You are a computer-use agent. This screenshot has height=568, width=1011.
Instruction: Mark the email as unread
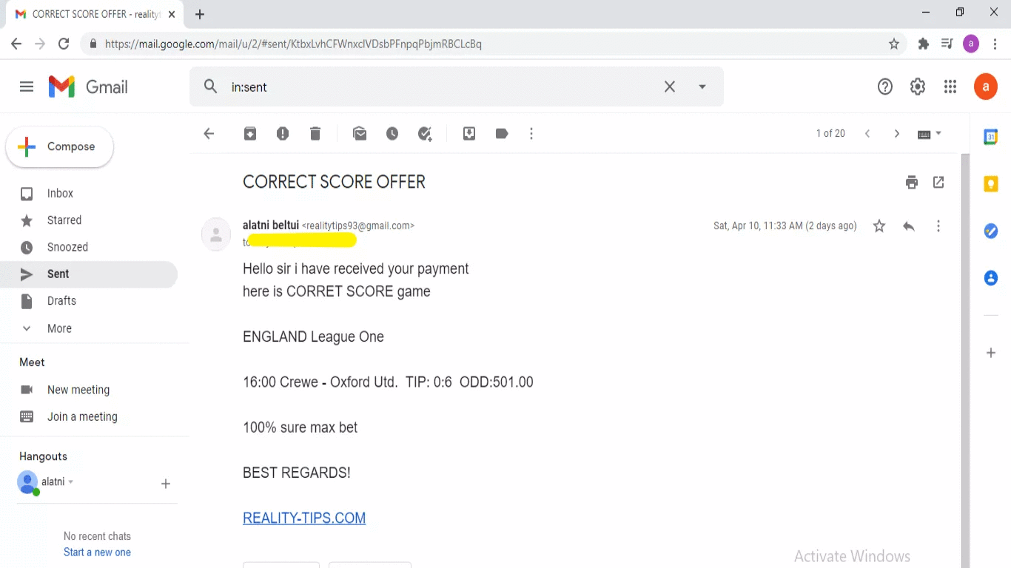(x=360, y=134)
